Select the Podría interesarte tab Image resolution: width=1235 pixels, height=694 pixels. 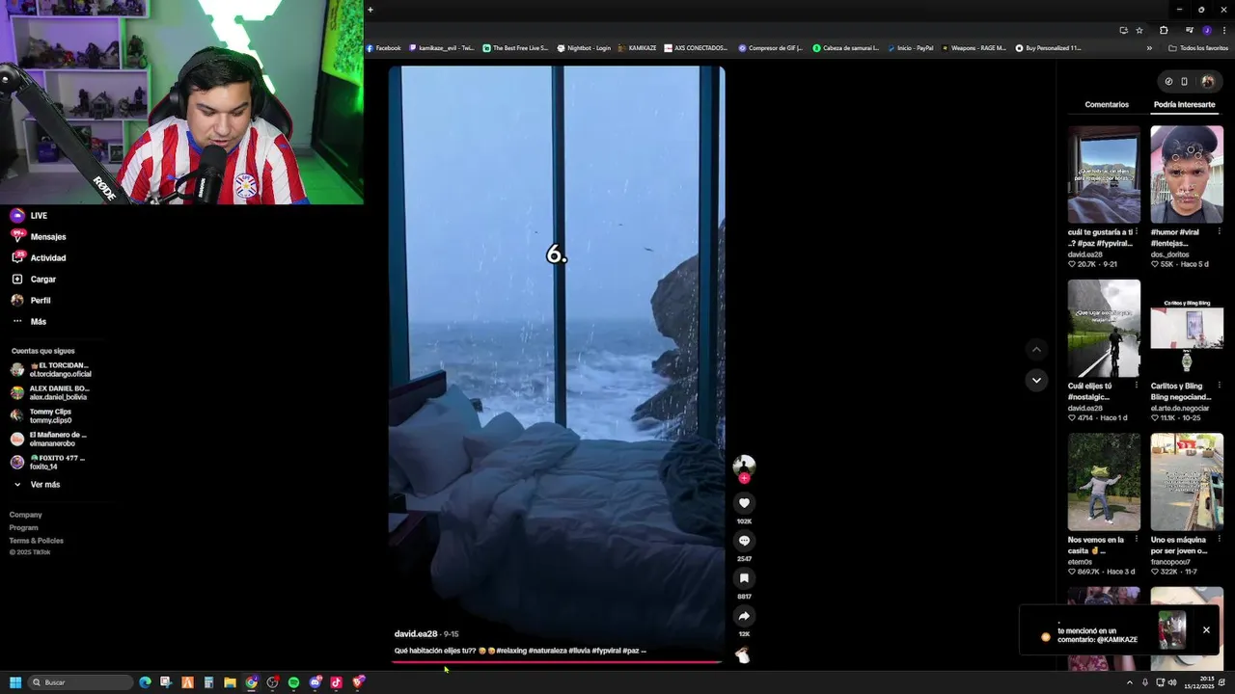point(1184,104)
